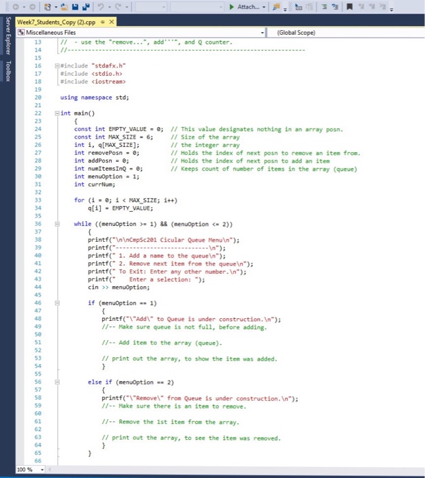Collapse the else if (menuOption == 2) block
Image resolution: width=425 pixels, height=478 pixels.
57,382
